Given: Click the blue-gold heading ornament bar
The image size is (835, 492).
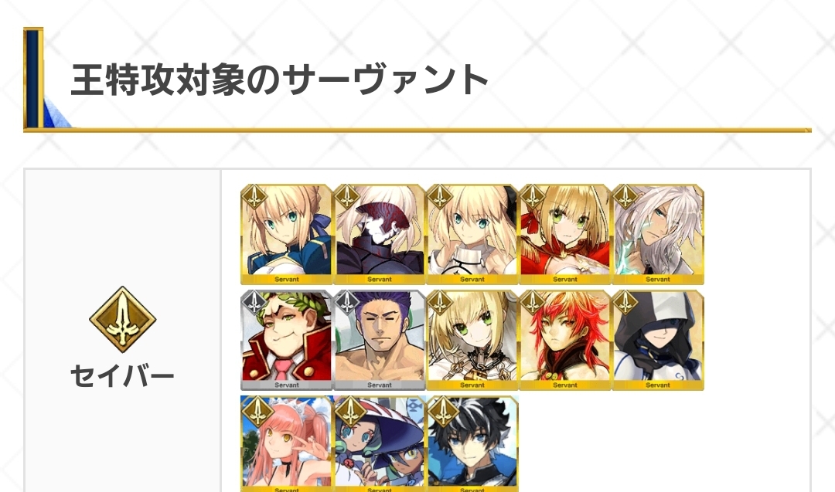Looking at the screenshot, I should [x=33, y=78].
